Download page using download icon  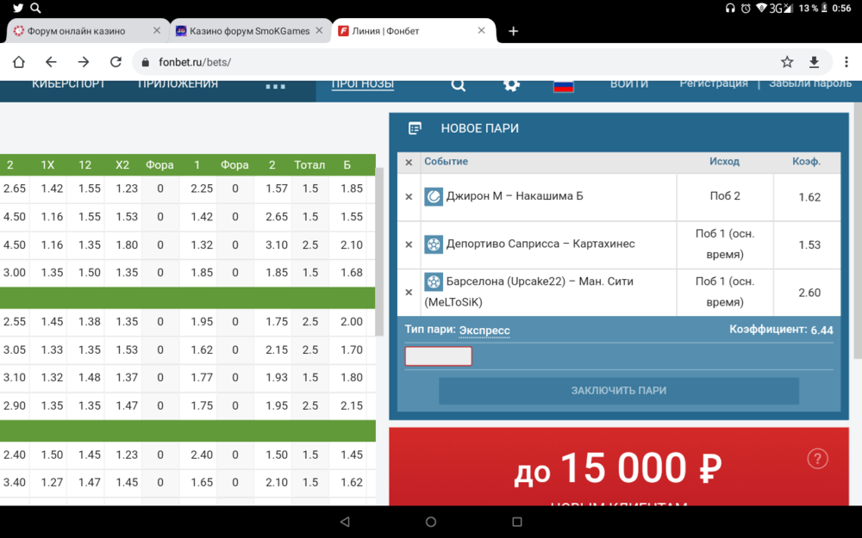(815, 62)
